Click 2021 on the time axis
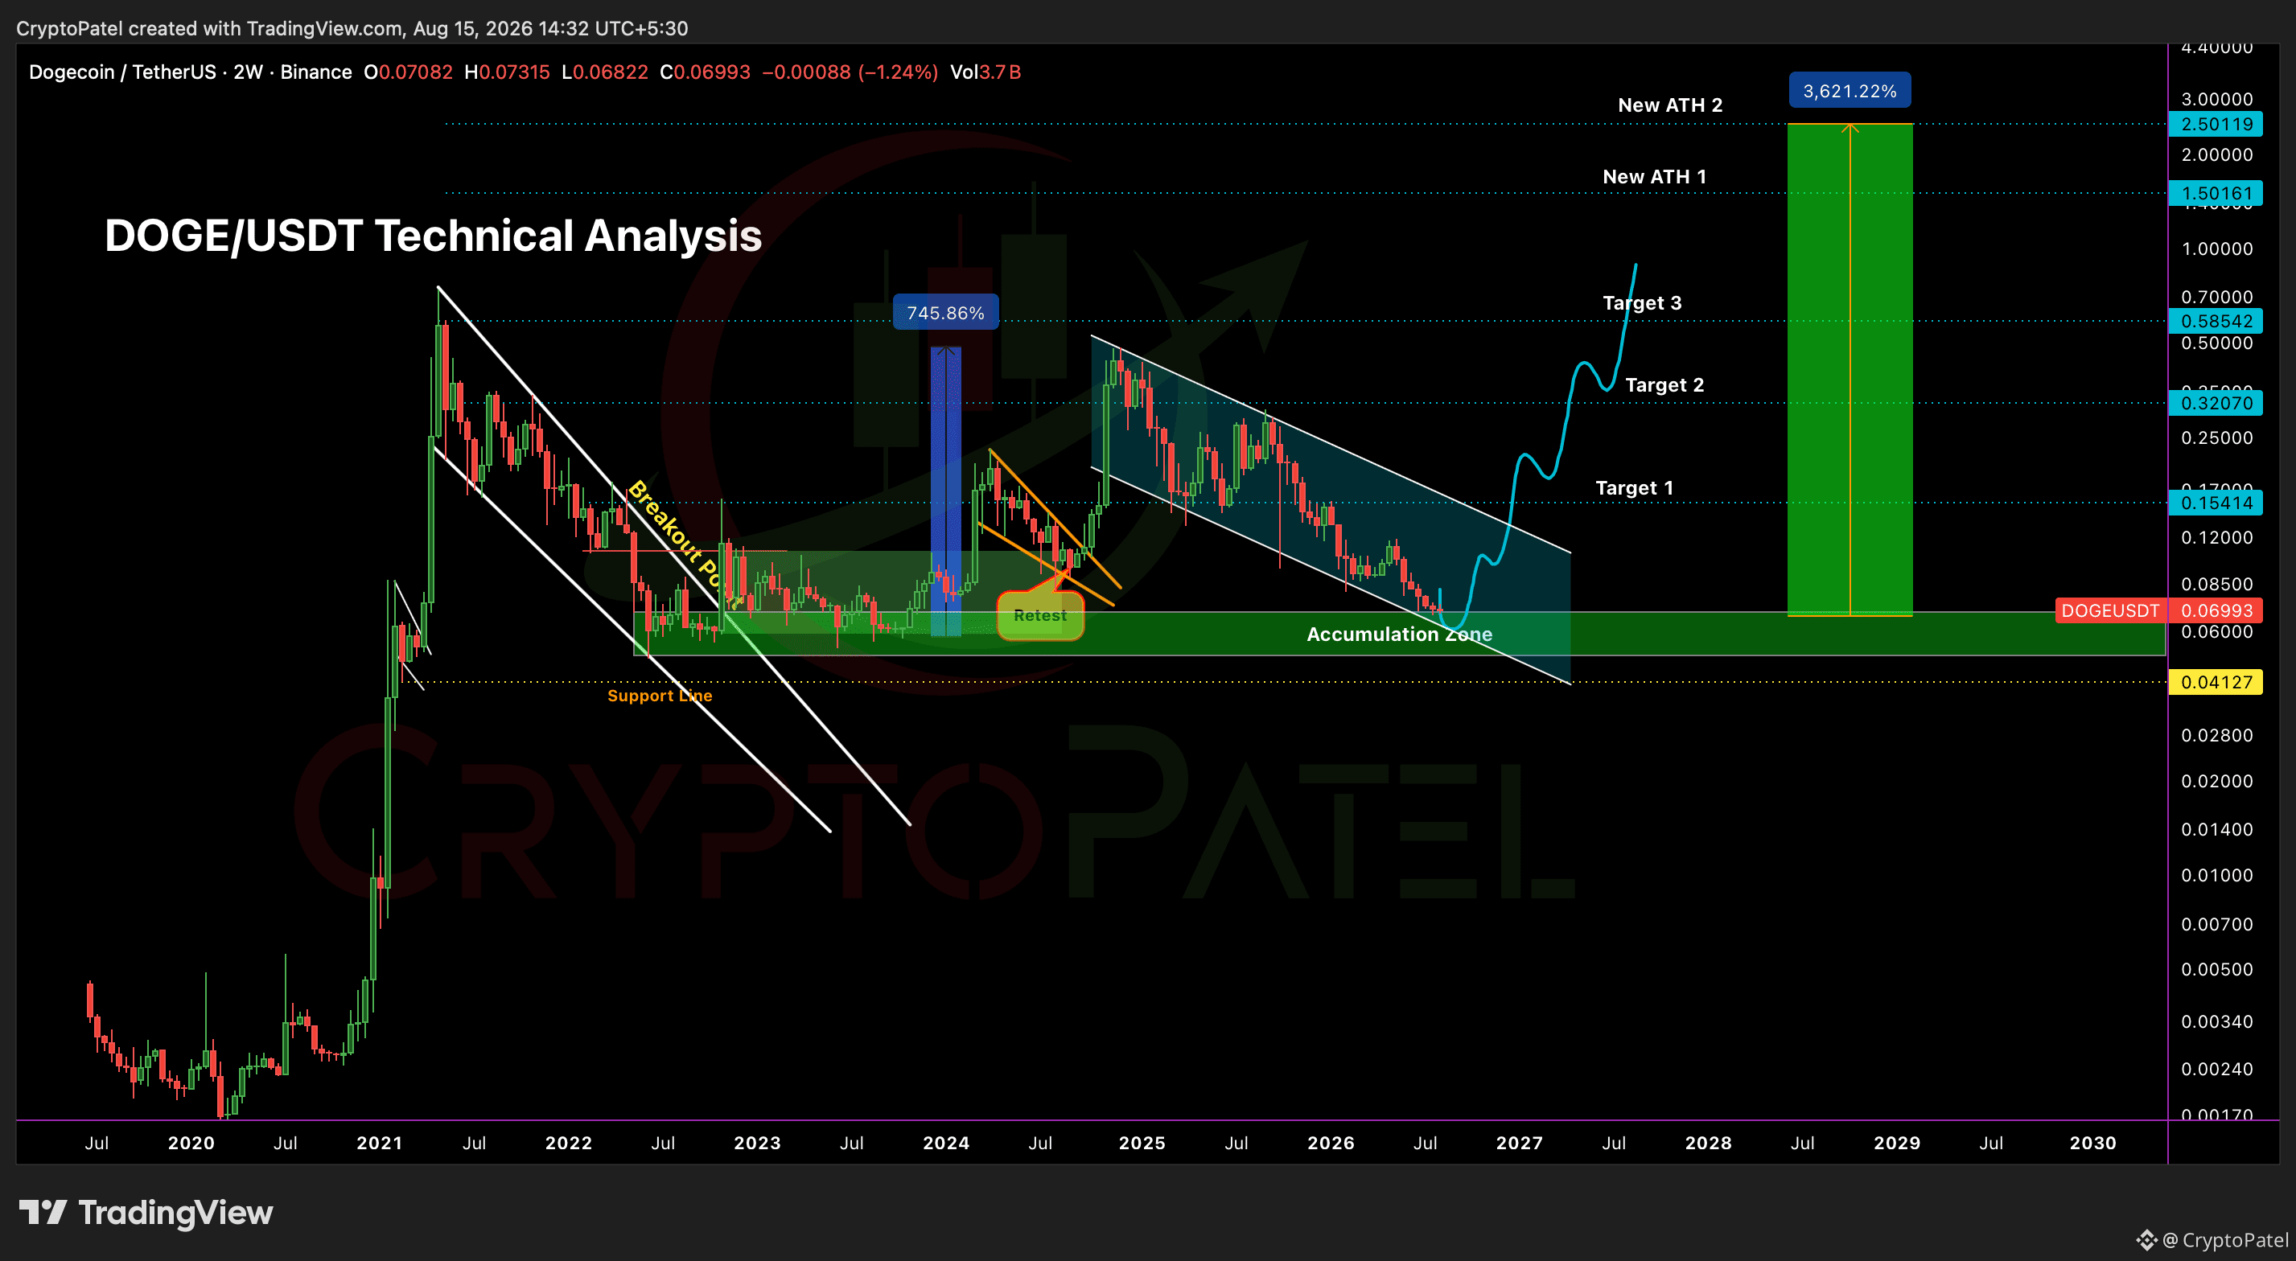The width and height of the screenshot is (2296, 1261). click(380, 1144)
